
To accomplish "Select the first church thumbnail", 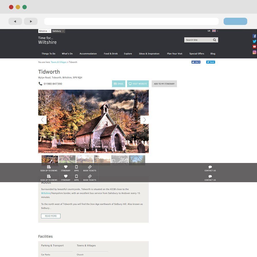I will pos(50,160).
